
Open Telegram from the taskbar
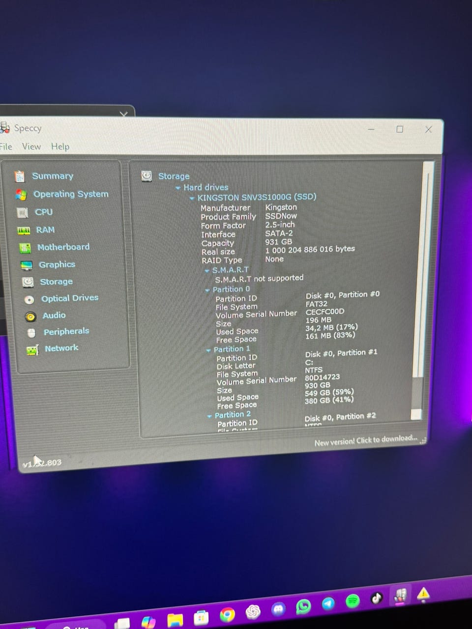(328, 604)
